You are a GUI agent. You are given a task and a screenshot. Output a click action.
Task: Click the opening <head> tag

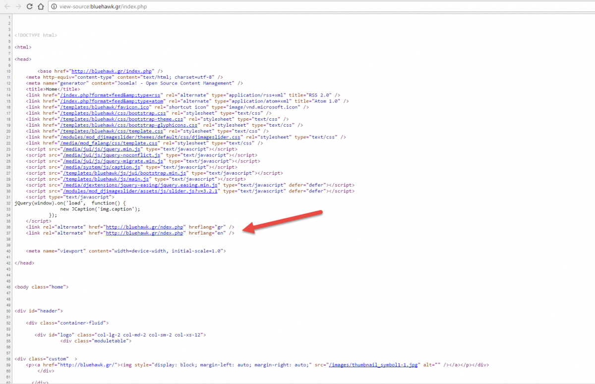coord(23,59)
